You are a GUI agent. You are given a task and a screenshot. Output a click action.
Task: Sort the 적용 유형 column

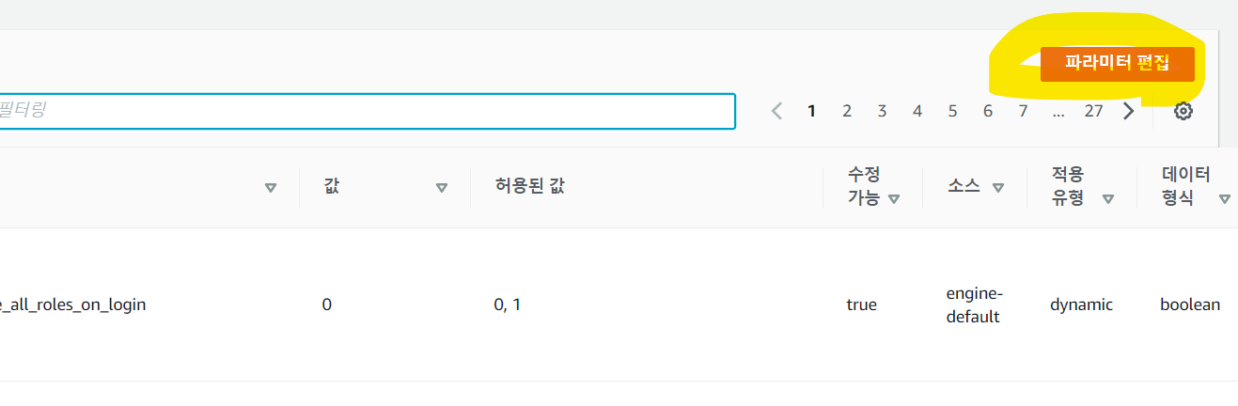pos(1108,198)
